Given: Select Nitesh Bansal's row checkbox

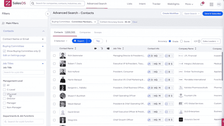Looking at the screenshot, I should click(x=54, y=104).
